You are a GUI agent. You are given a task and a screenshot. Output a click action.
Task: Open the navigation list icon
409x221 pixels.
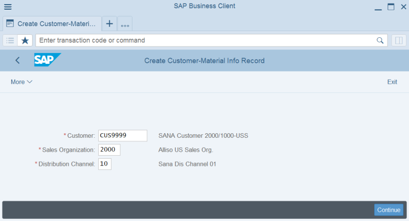coord(10,40)
